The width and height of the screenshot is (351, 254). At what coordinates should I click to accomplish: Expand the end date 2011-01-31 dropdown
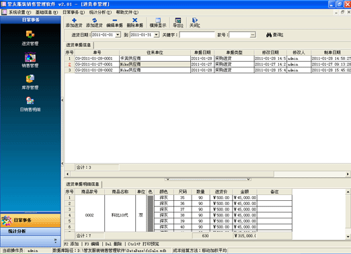[156, 35]
